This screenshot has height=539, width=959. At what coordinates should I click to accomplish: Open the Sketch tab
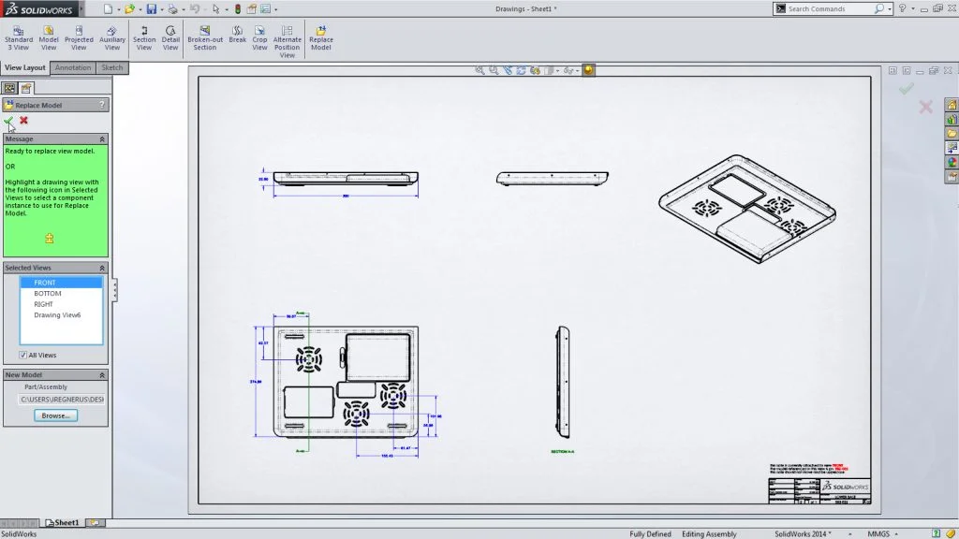pyautogui.click(x=111, y=67)
